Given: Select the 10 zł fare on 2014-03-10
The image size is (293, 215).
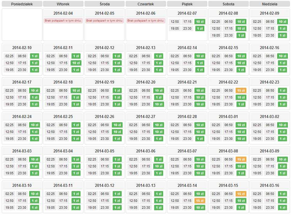Looking at the screenshot, I should click(x=35, y=194).
